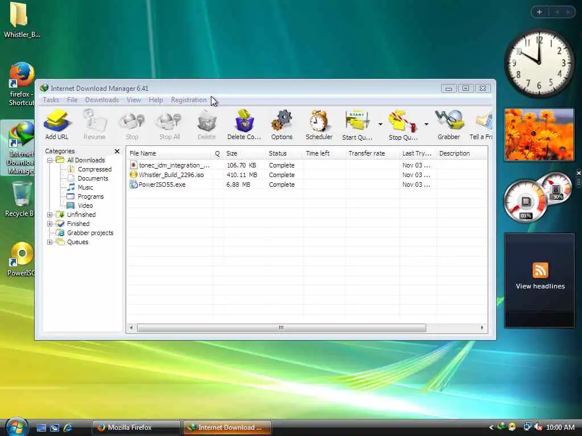Click the taskbar clock showing 10:00 AM
The width and height of the screenshot is (582, 436).
560,427
